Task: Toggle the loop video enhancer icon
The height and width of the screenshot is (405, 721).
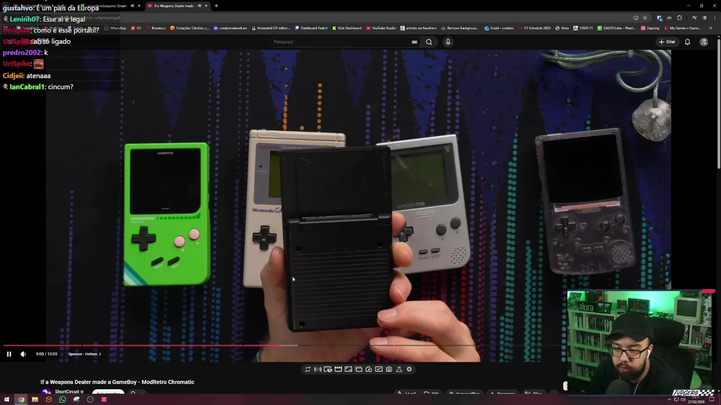Action: click(x=308, y=369)
